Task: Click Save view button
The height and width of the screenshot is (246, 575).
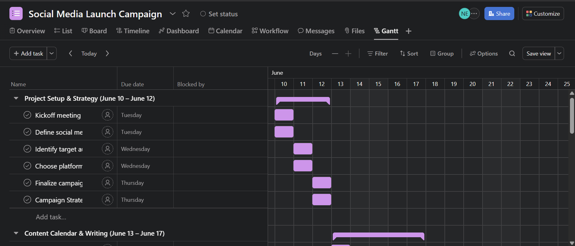Action: (x=539, y=53)
